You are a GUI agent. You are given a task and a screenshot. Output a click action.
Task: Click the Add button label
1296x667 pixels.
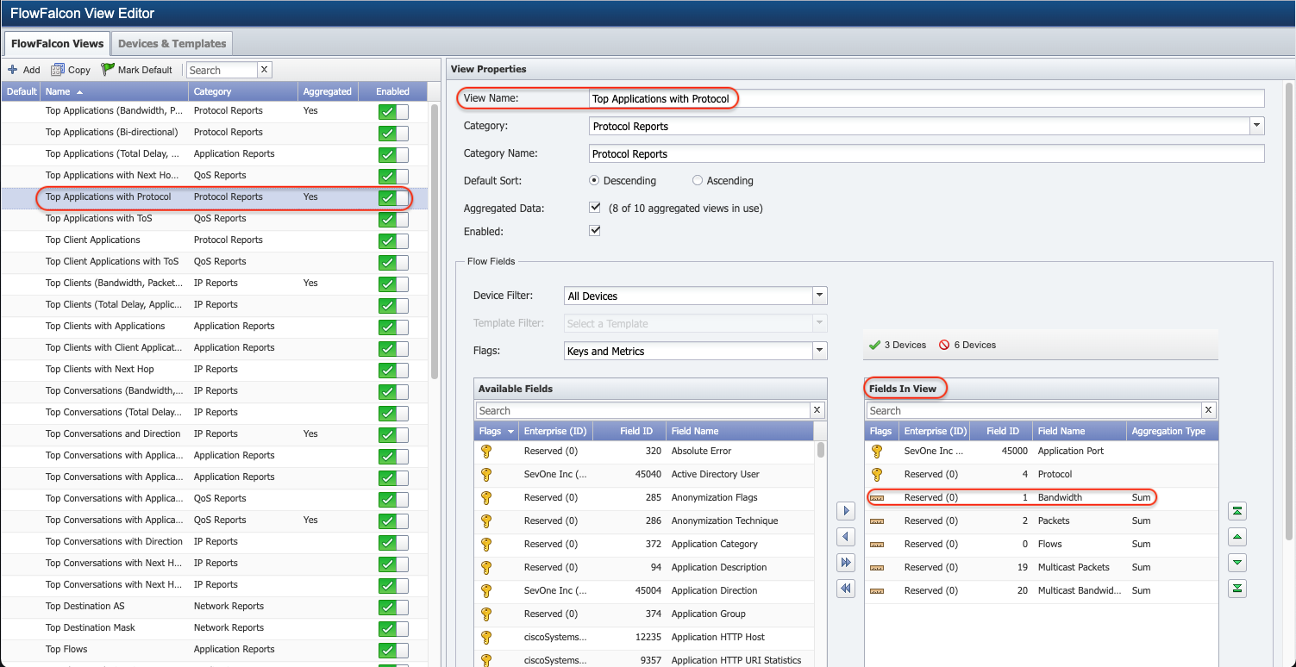point(31,70)
